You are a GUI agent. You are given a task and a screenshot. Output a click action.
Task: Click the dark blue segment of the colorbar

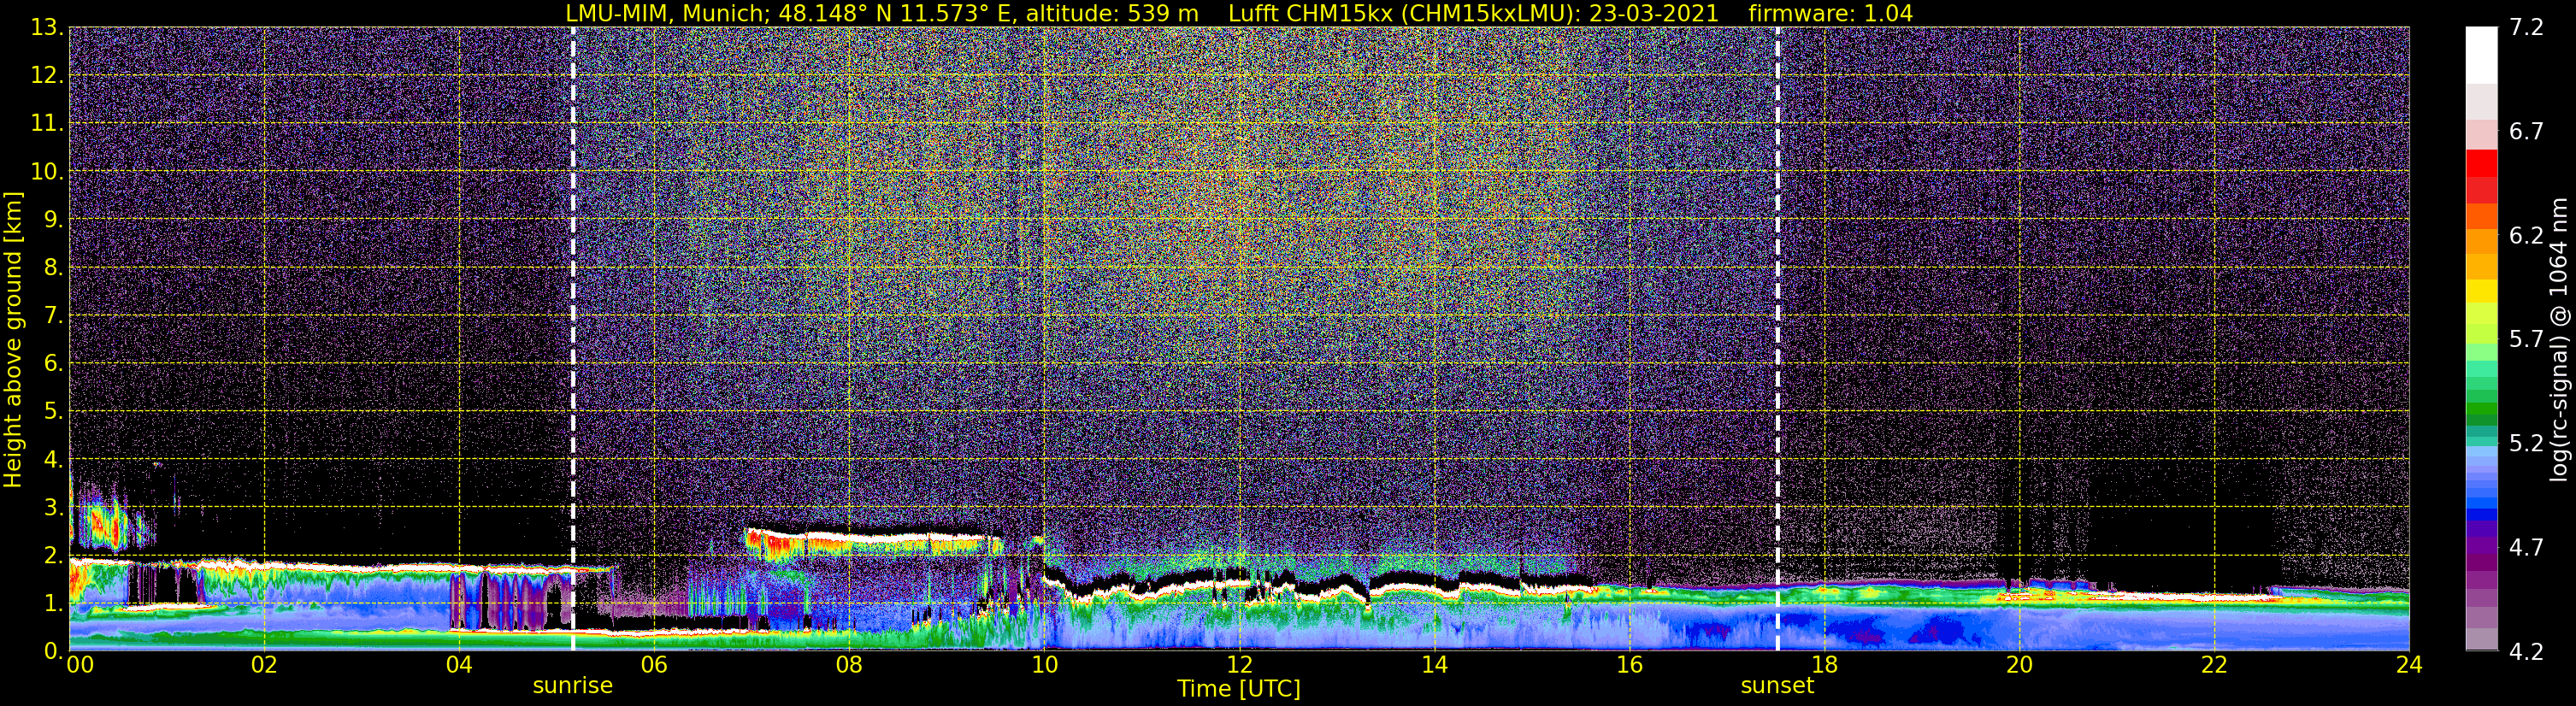2481,517
